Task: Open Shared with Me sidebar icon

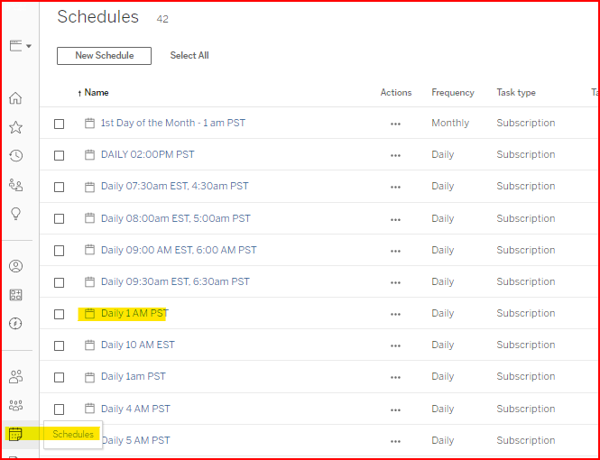Action: [x=15, y=185]
